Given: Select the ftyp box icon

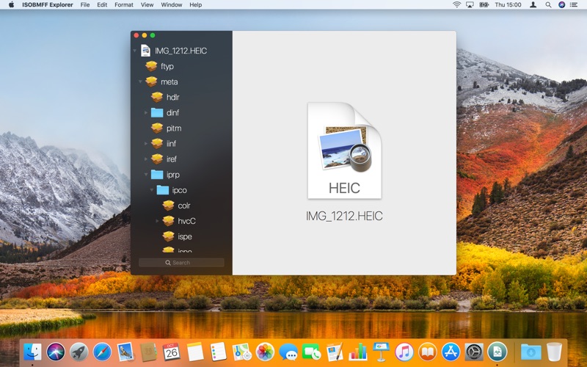Looking at the screenshot, I should (151, 66).
